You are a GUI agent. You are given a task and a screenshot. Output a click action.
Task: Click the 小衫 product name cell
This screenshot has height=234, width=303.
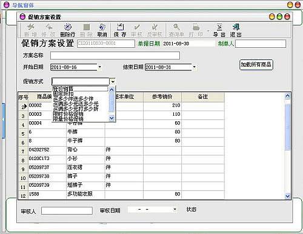(x=85, y=159)
